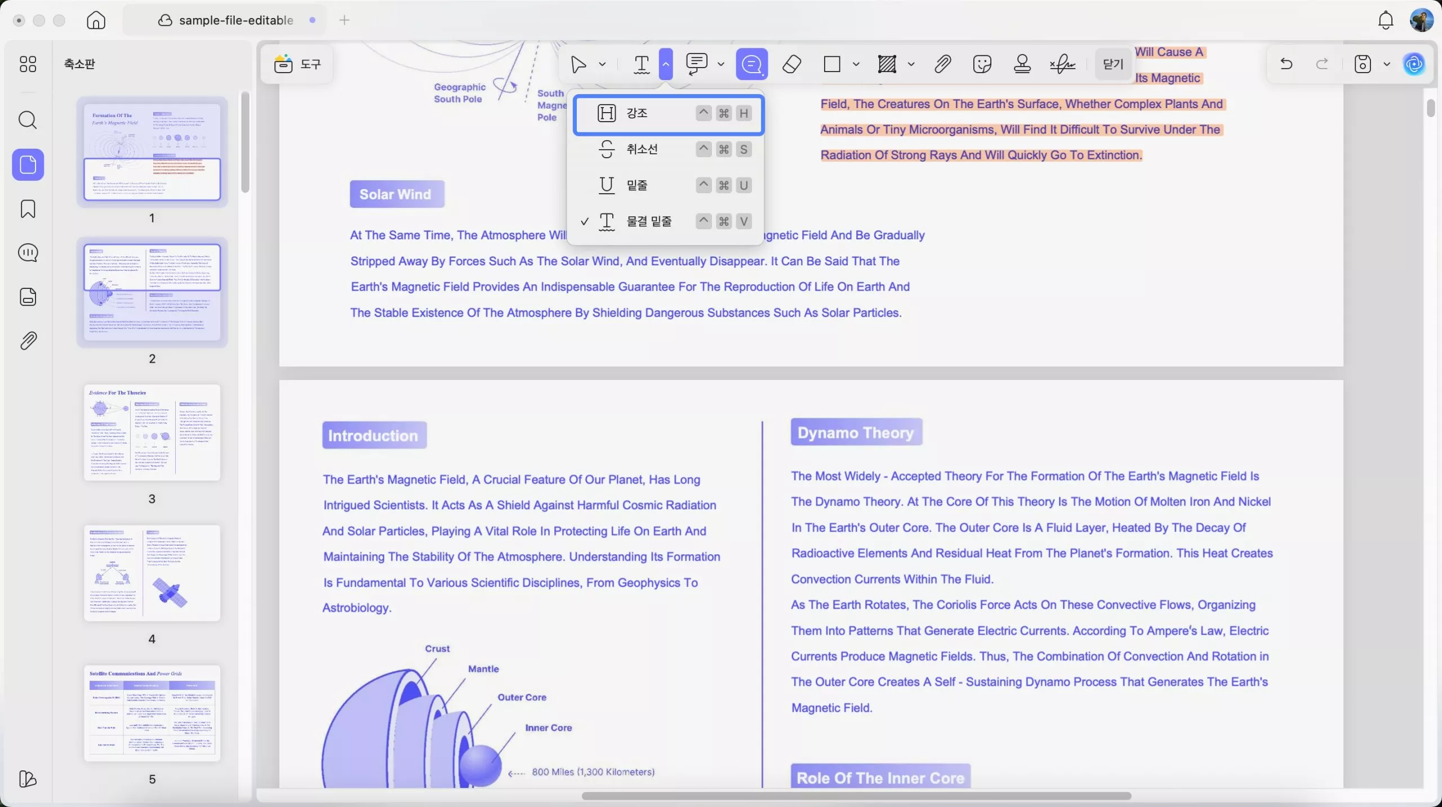Switch to the sample-file-editable tab
This screenshot has width=1442, height=807.
tap(225, 20)
